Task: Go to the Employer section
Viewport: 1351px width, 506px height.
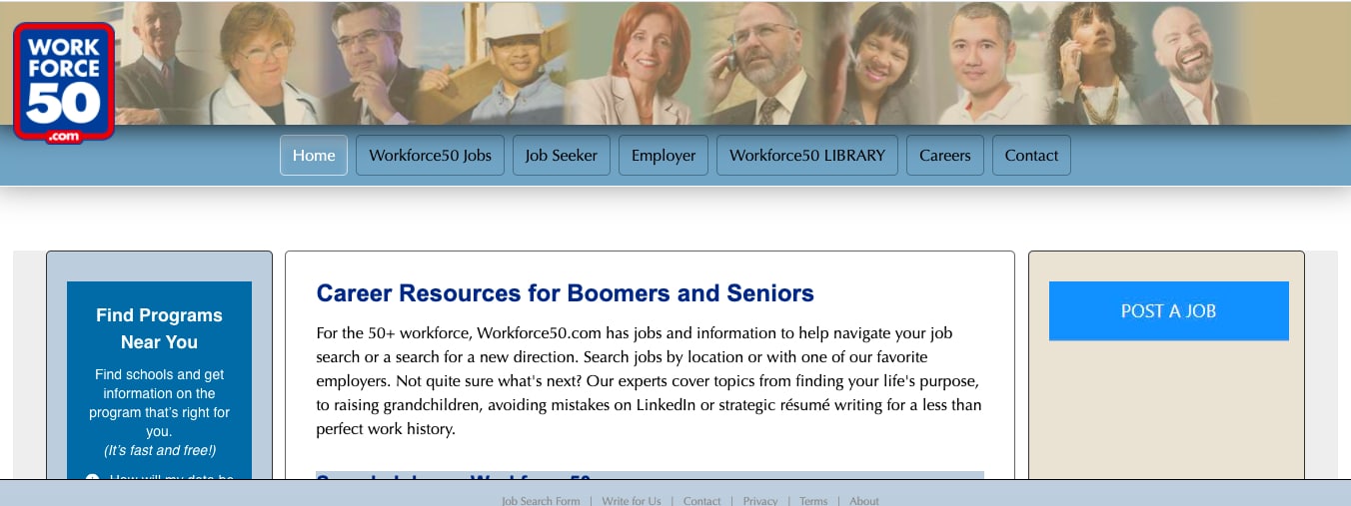Action: pos(664,155)
